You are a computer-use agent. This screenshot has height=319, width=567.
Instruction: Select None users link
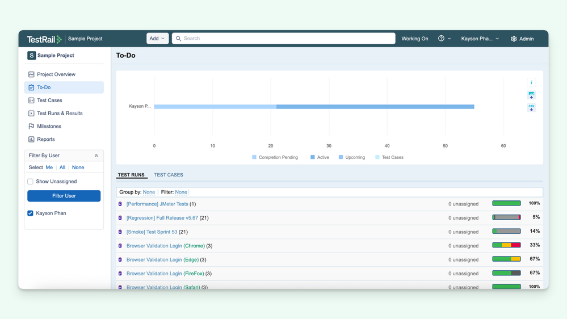78,167
